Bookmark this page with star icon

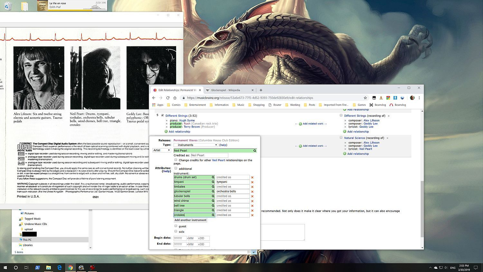click(365, 98)
